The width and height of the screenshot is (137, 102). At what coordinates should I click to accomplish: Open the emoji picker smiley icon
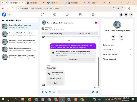(x=93, y=92)
